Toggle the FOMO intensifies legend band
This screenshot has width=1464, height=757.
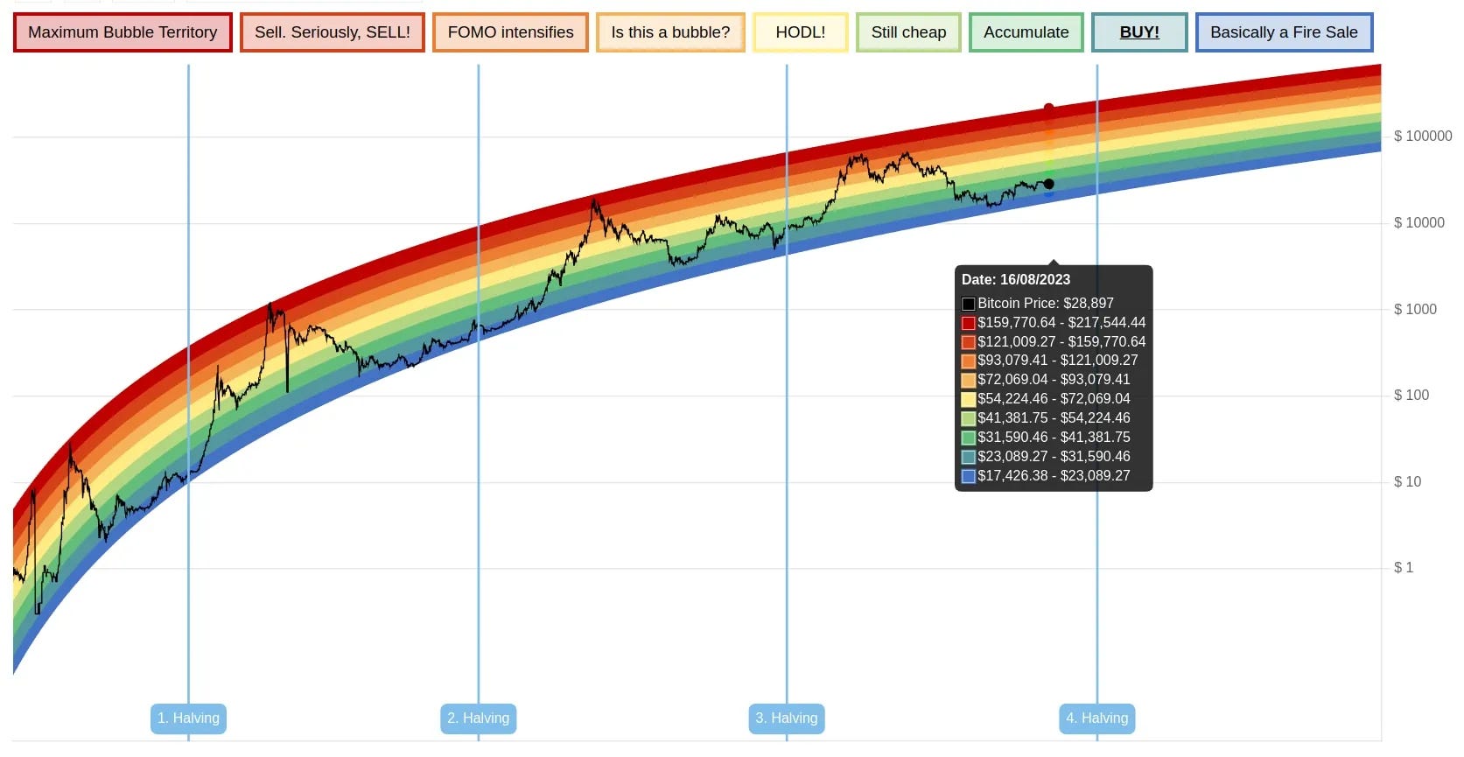[x=511, y=32]
